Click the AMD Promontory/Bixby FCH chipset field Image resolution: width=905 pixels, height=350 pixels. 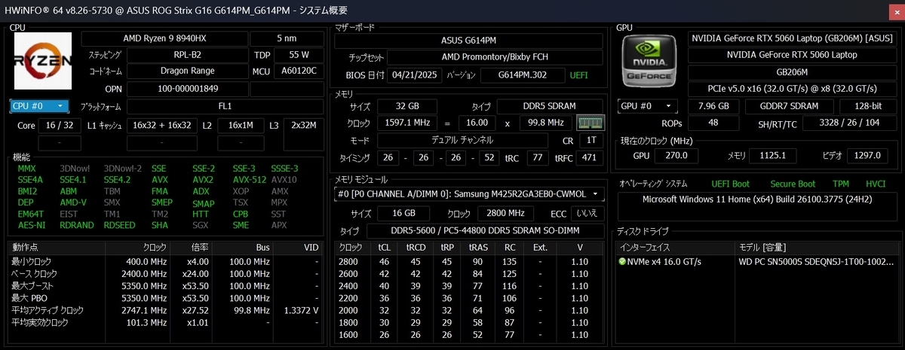pos(495,57)
